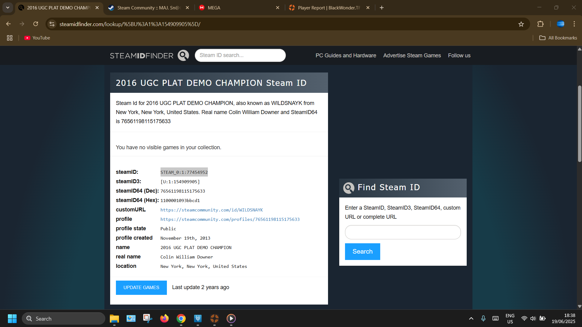Go back to the previous page
582x327 pixels.
coord(8,24)
